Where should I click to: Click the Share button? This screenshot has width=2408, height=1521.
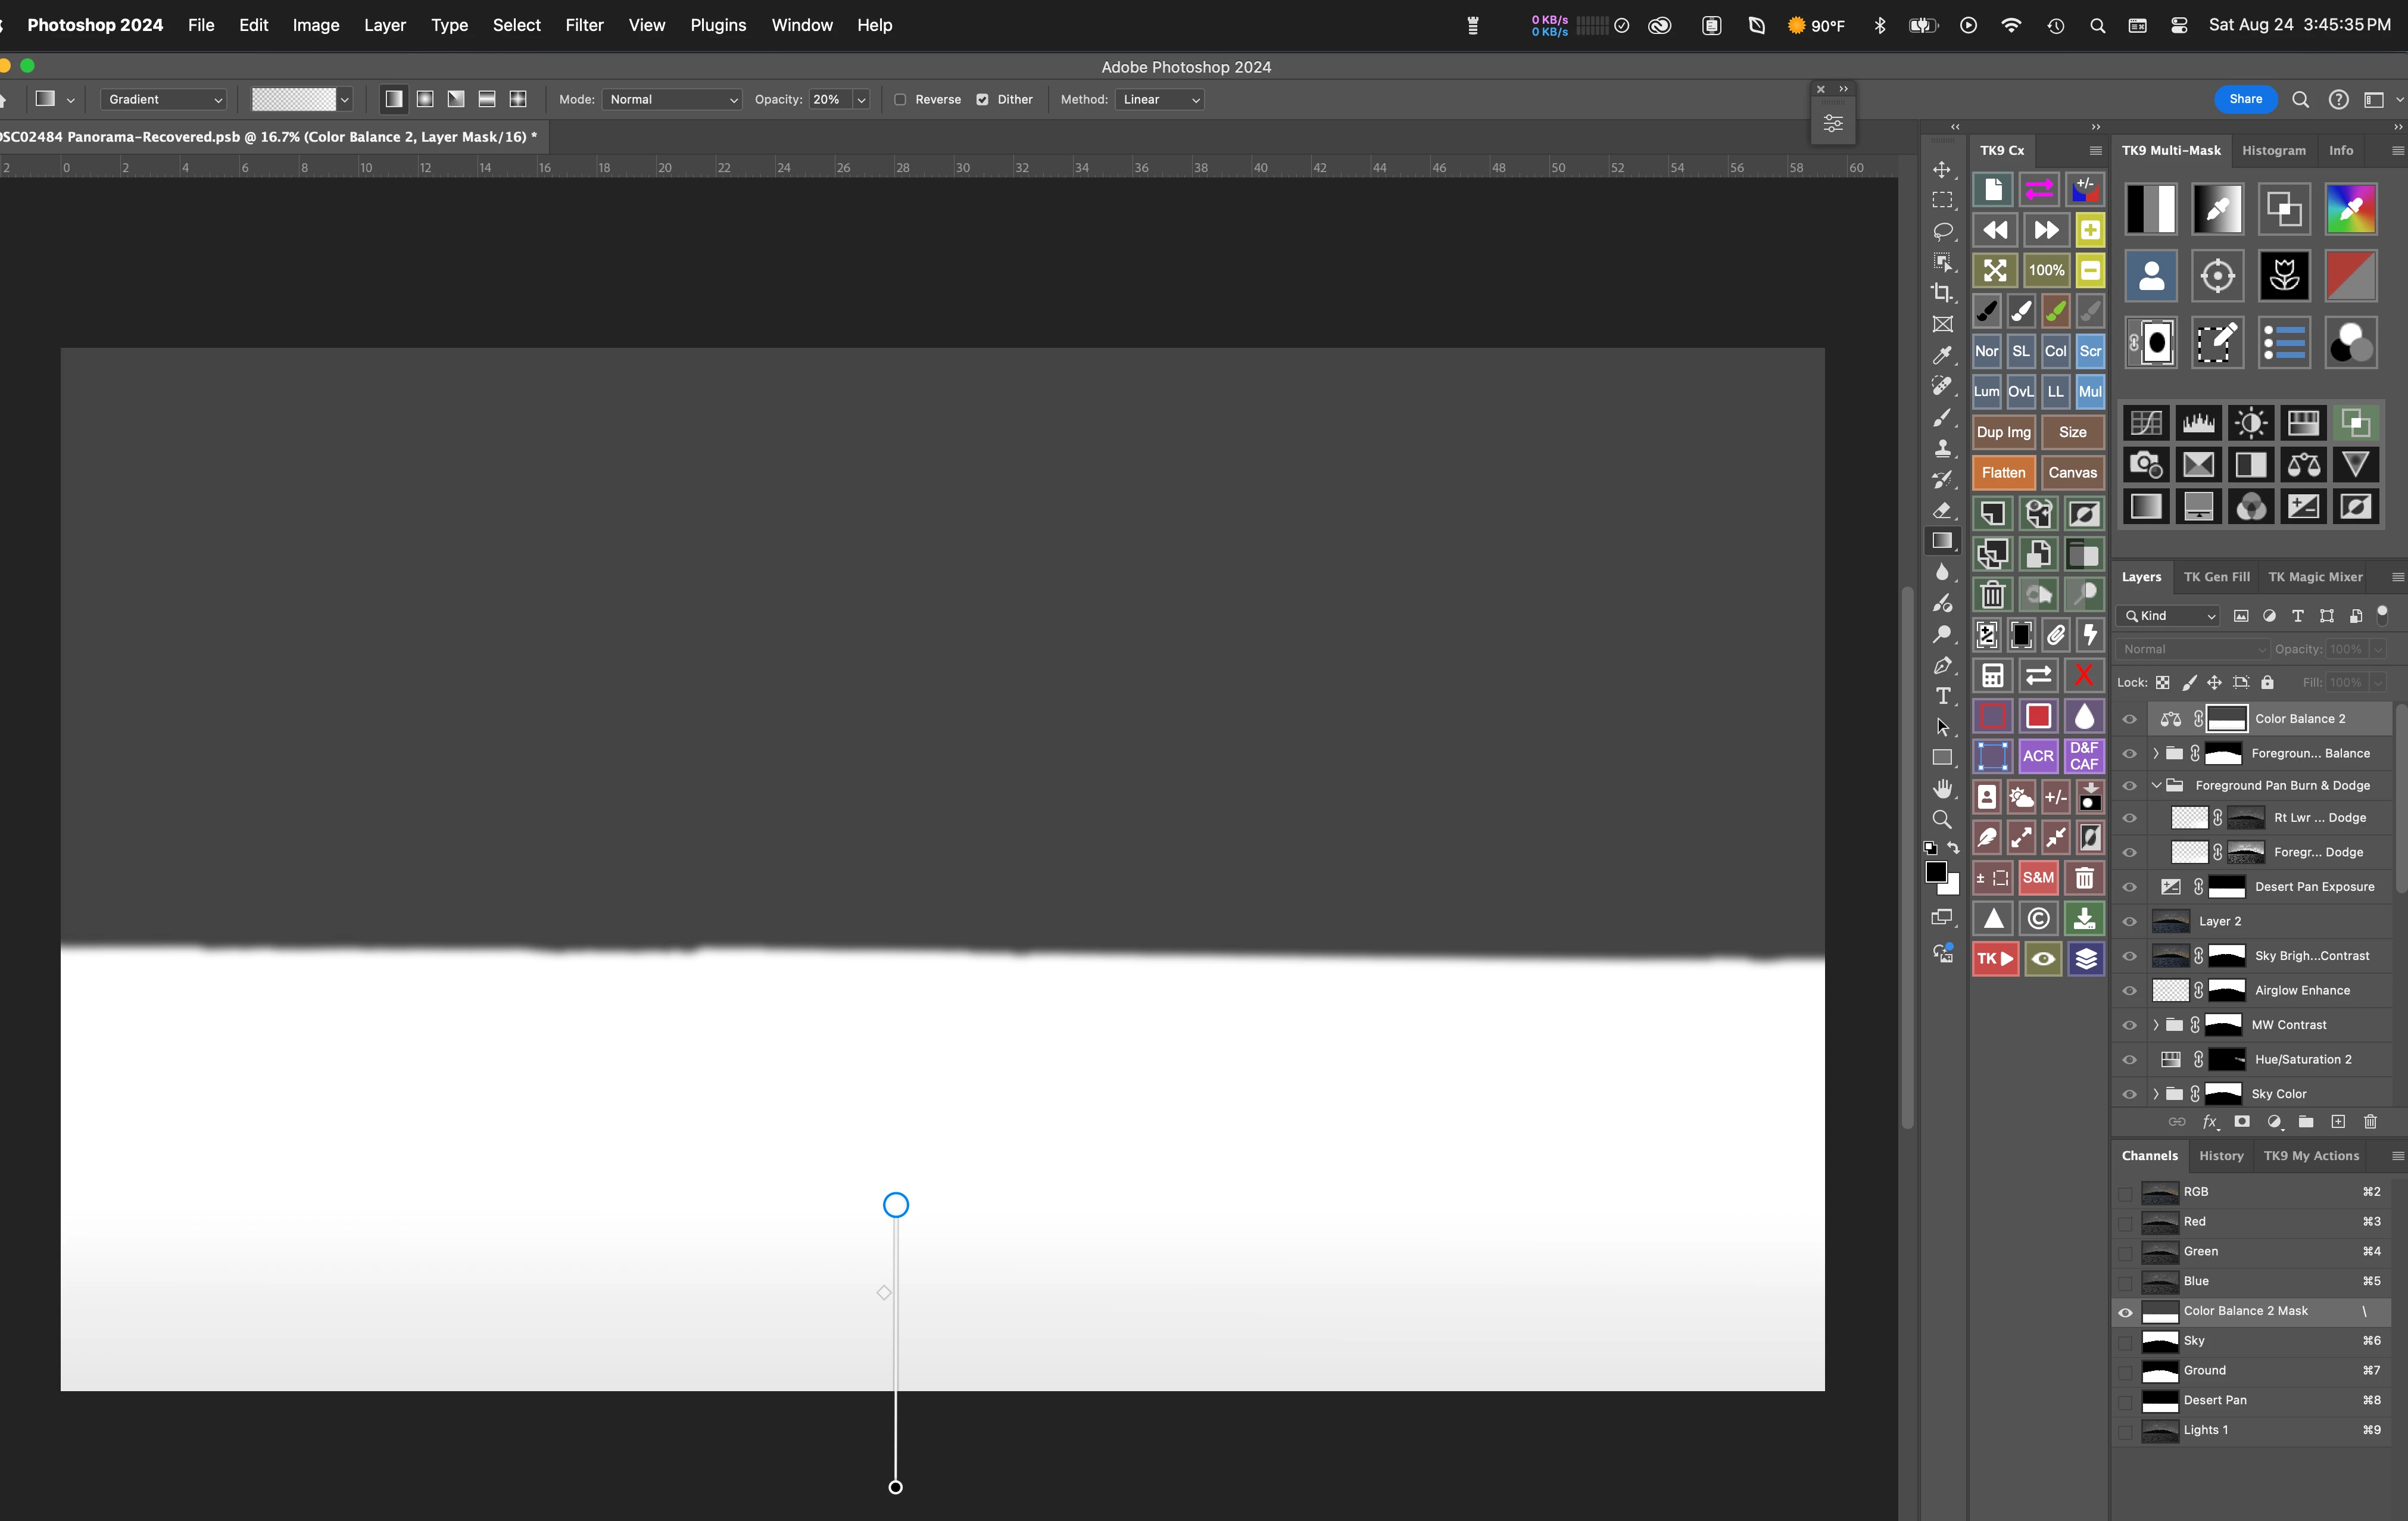2245,99
